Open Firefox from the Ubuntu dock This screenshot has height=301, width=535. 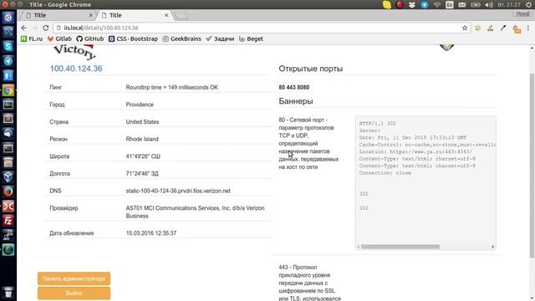(8, 191)
